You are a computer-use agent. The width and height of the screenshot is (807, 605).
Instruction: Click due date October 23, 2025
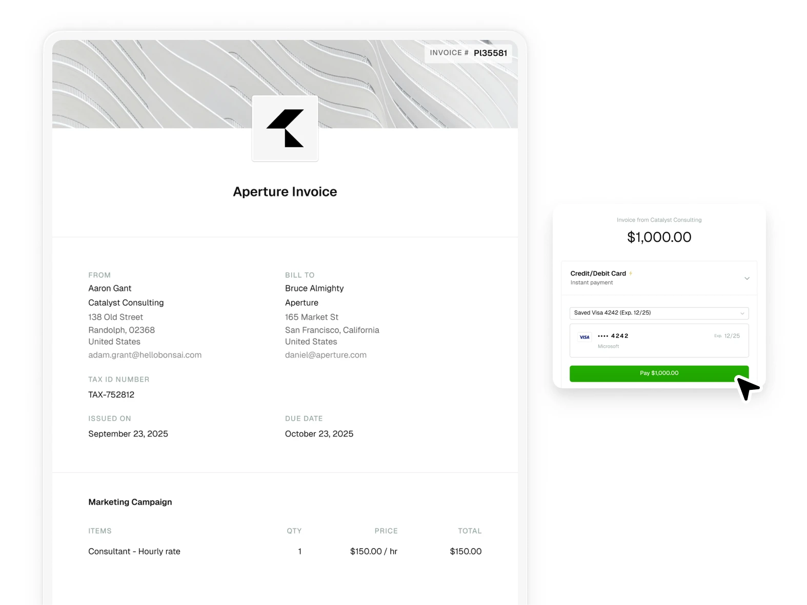point(319,434)
